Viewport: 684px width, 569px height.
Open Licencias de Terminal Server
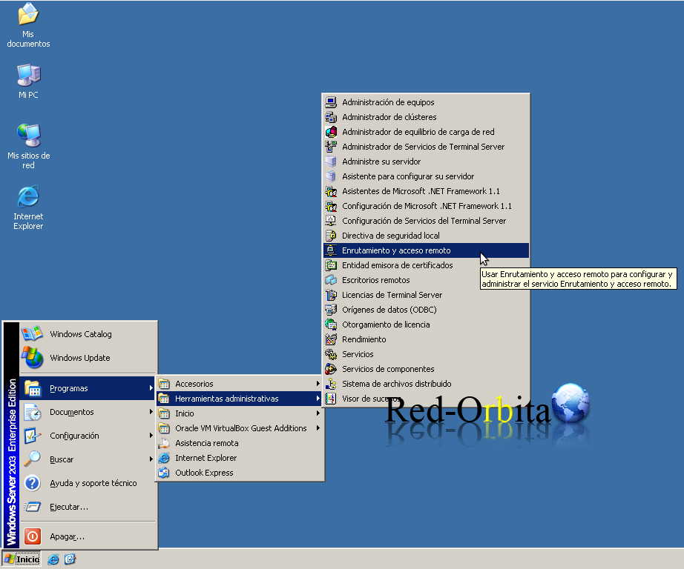click(x=426, y=295)
